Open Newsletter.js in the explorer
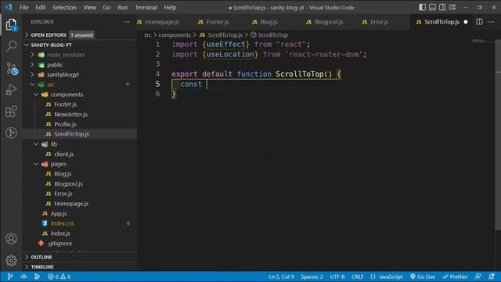 pos(80,114)
